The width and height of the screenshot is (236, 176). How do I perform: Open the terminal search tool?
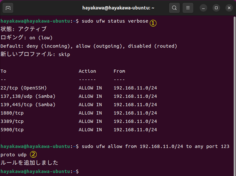[174, 8]
